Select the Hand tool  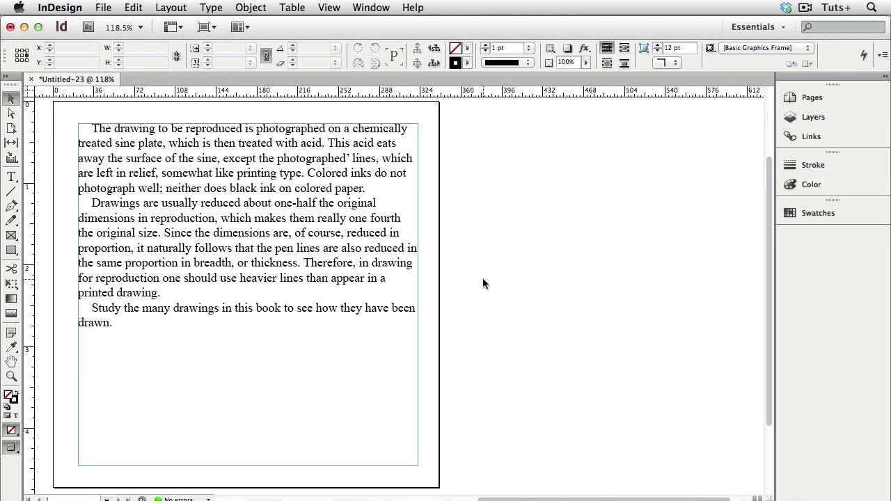click(11, 362)
